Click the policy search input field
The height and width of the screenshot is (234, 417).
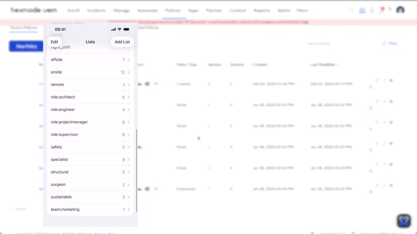pyautogui.click(x=319, y=43)
